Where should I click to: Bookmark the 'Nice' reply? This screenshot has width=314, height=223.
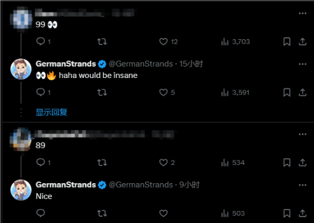[287, 213]
